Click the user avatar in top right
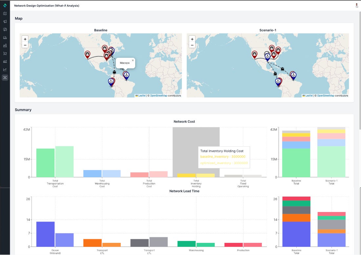Image resolution: width=361 pixels, height=255 pixels. 357,6
